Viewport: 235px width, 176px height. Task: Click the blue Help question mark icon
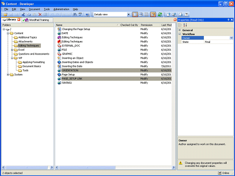click(87, 15)
